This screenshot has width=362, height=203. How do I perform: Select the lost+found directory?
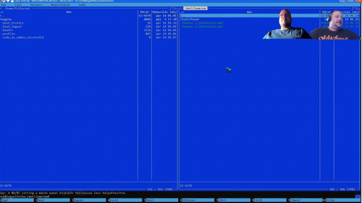point(189,19)
